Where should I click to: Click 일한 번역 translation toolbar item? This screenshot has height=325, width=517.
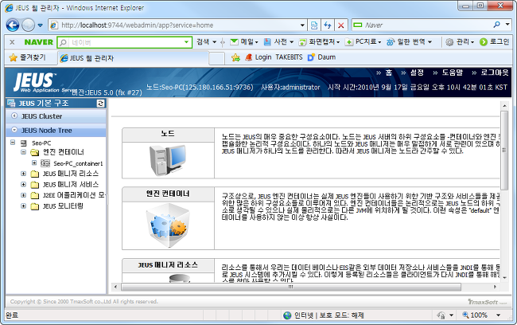[409, 42]
